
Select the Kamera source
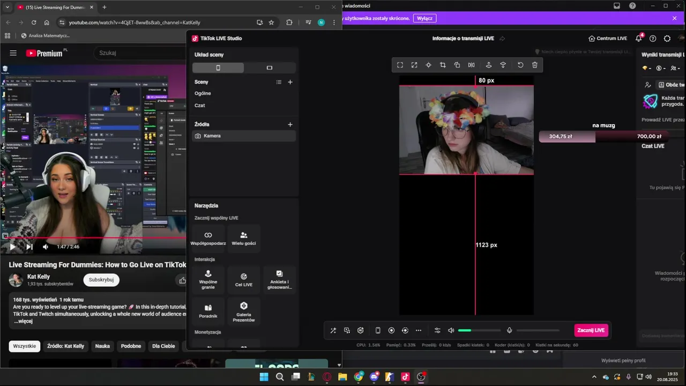point(244,136)
